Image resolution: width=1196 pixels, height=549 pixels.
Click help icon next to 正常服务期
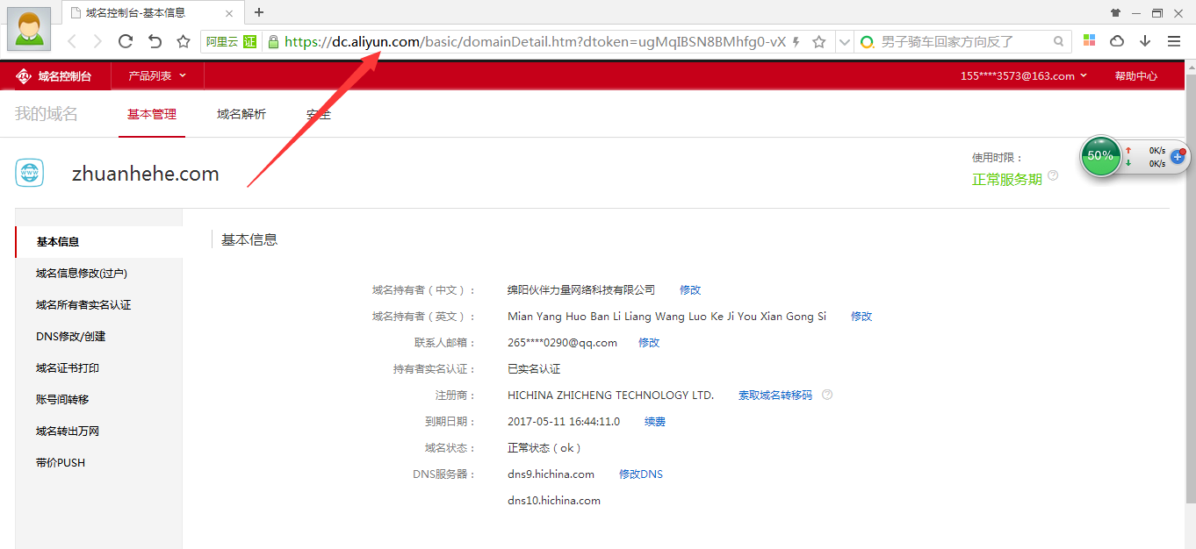coord(1053,175)
